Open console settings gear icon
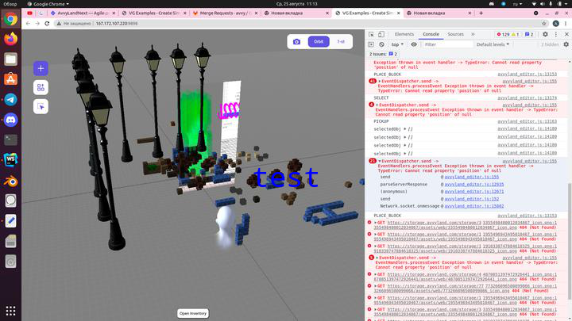572x321 pixels. [566, 44]
